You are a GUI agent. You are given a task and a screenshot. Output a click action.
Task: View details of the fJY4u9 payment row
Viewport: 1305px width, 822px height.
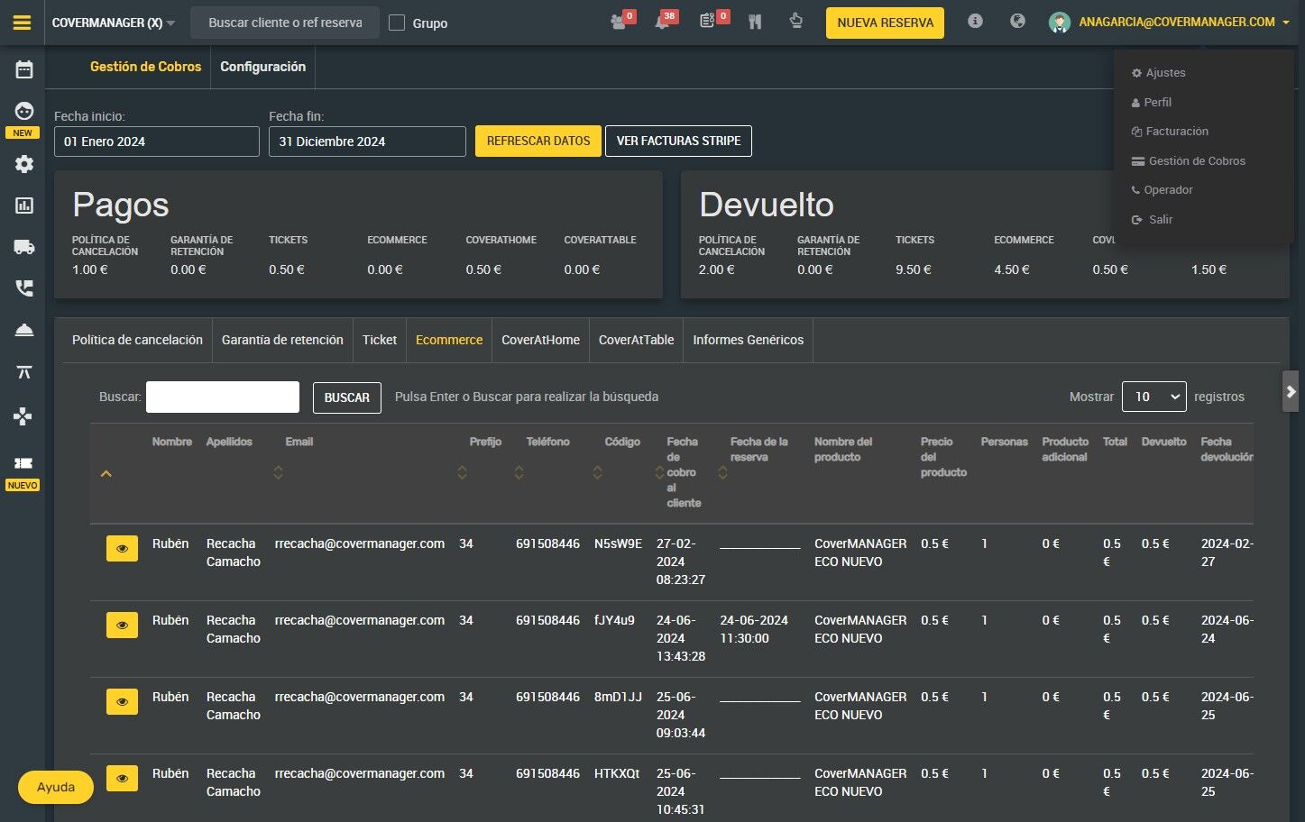tap(122, 625)
